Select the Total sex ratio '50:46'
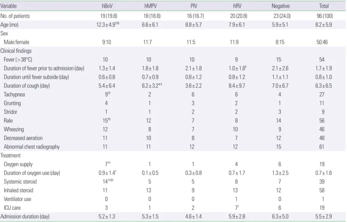347x222 pixels. (322, 42)
